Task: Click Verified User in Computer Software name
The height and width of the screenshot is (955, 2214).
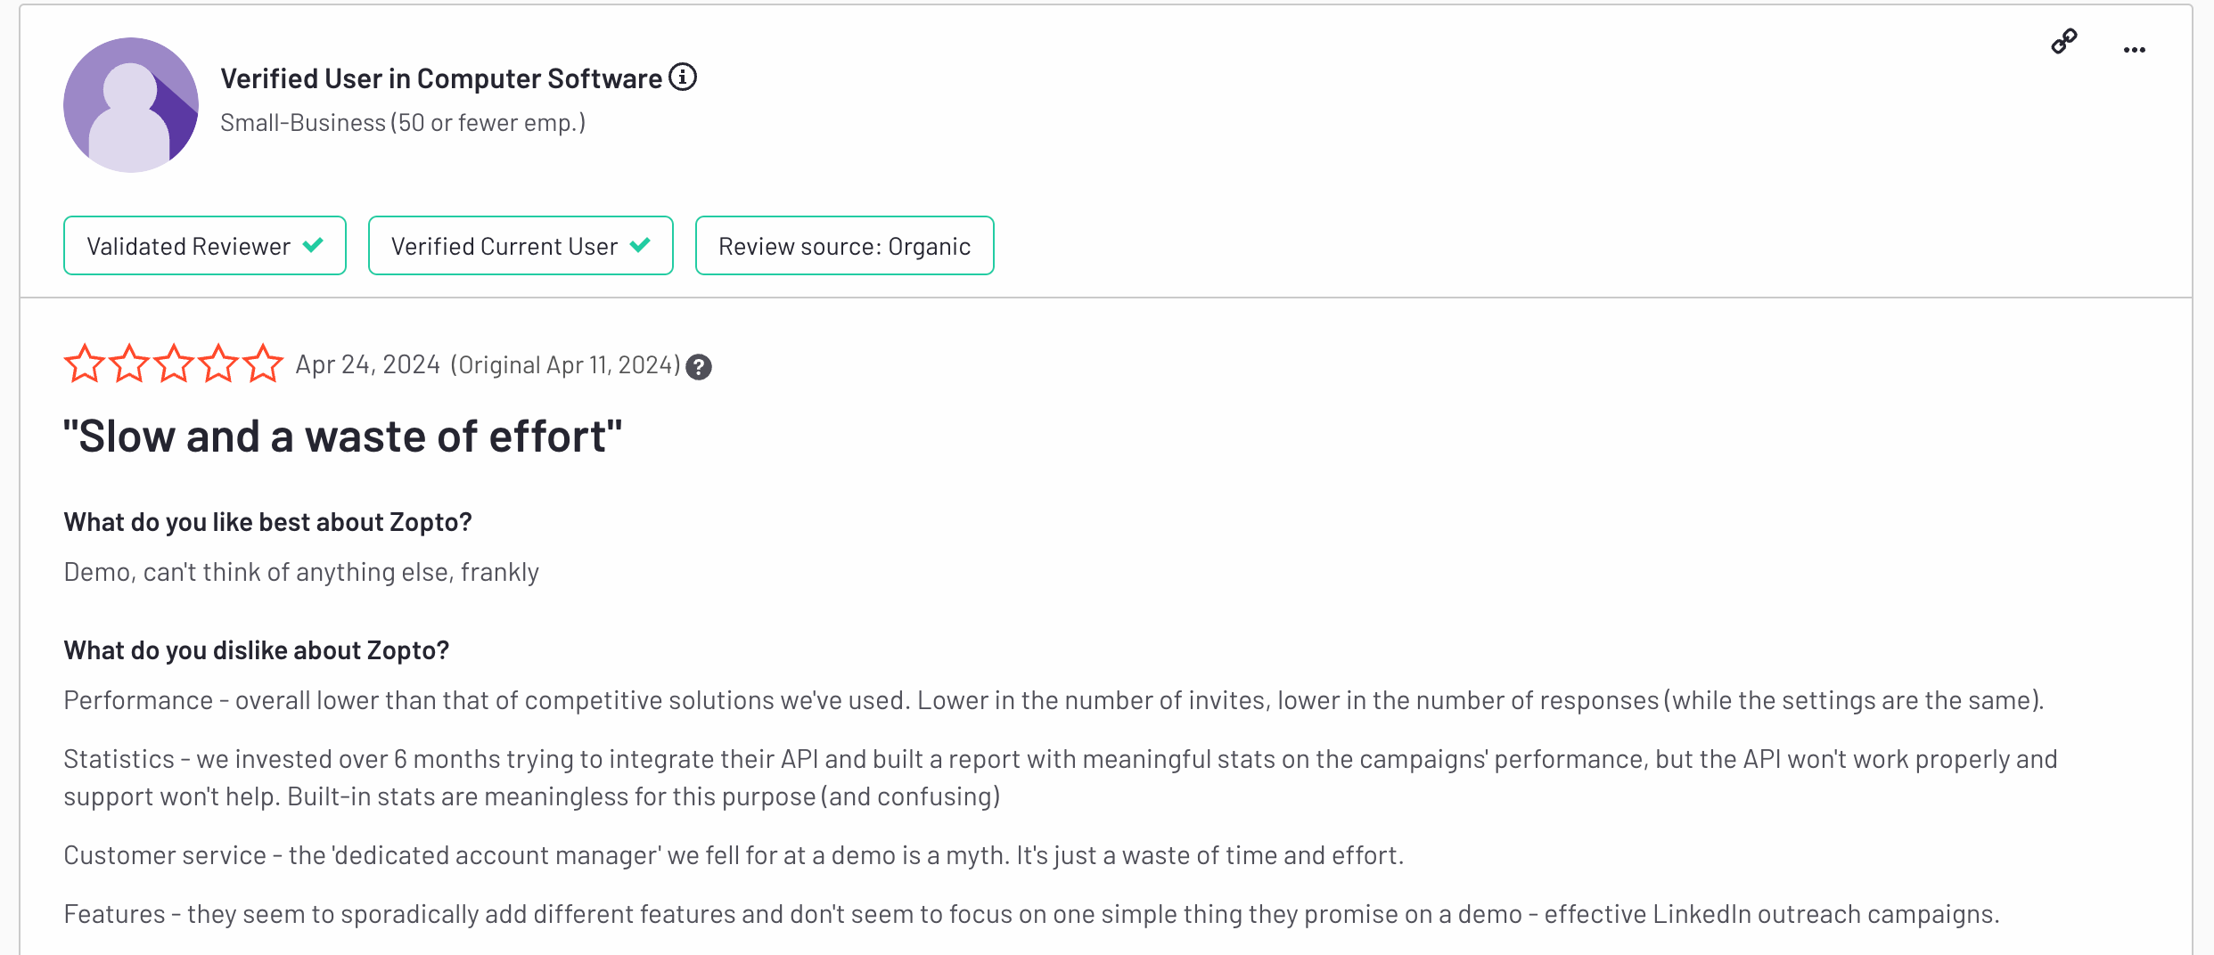Action: coord(441,78)
